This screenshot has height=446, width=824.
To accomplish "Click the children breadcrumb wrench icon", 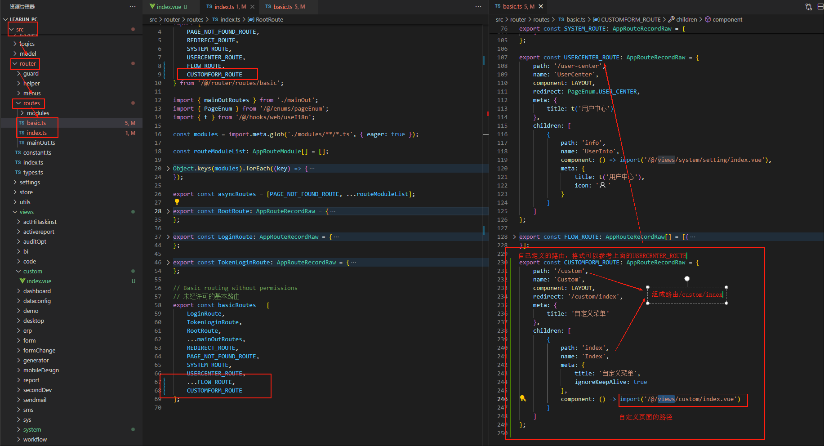I will [671, 19].
